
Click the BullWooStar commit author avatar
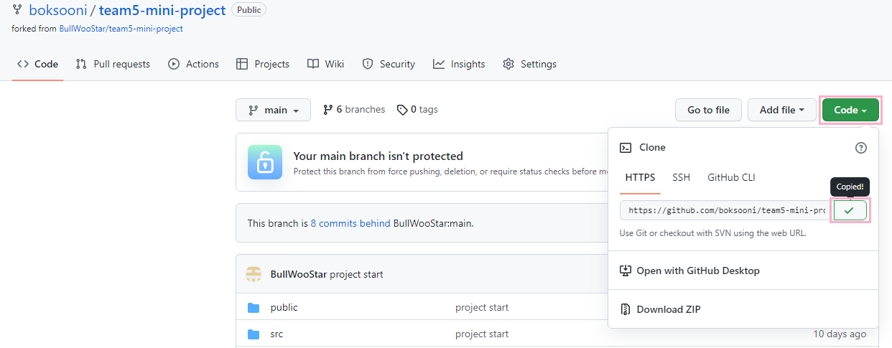(254, 274)
